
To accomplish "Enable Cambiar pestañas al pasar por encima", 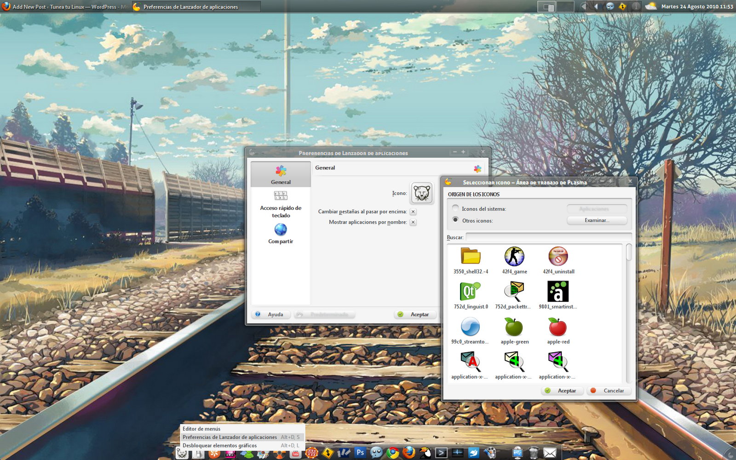I will point(413,212).
